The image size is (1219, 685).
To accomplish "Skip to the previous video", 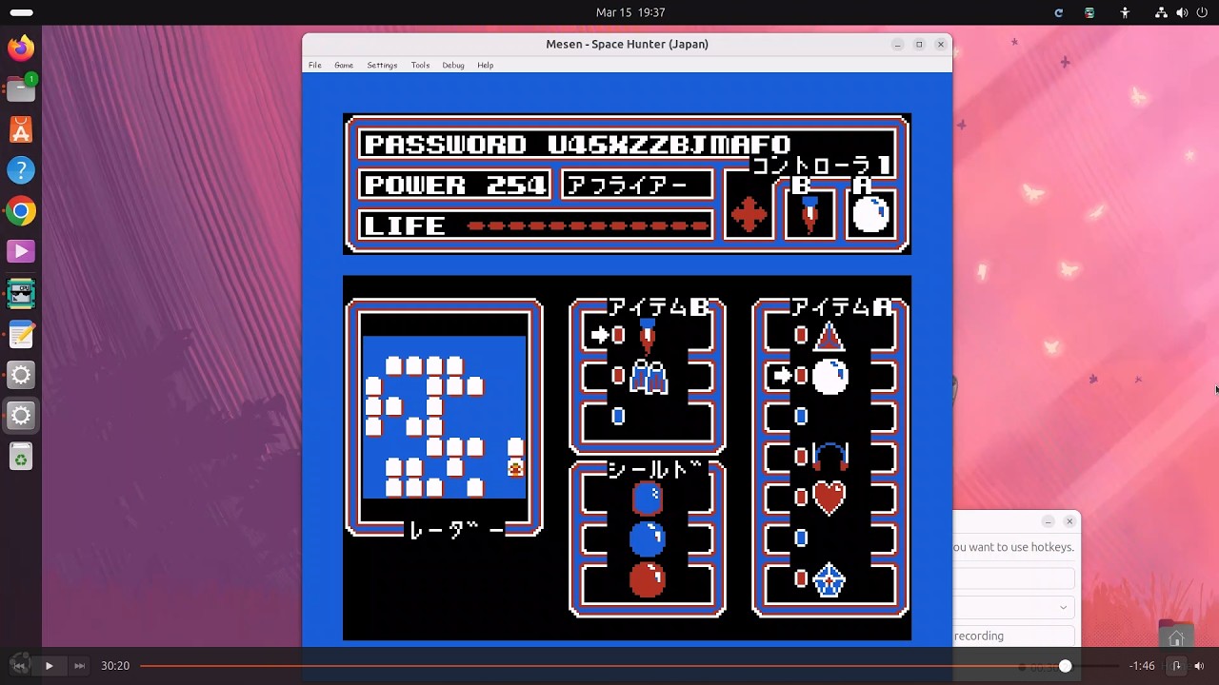I will click(x=19, y=666).
